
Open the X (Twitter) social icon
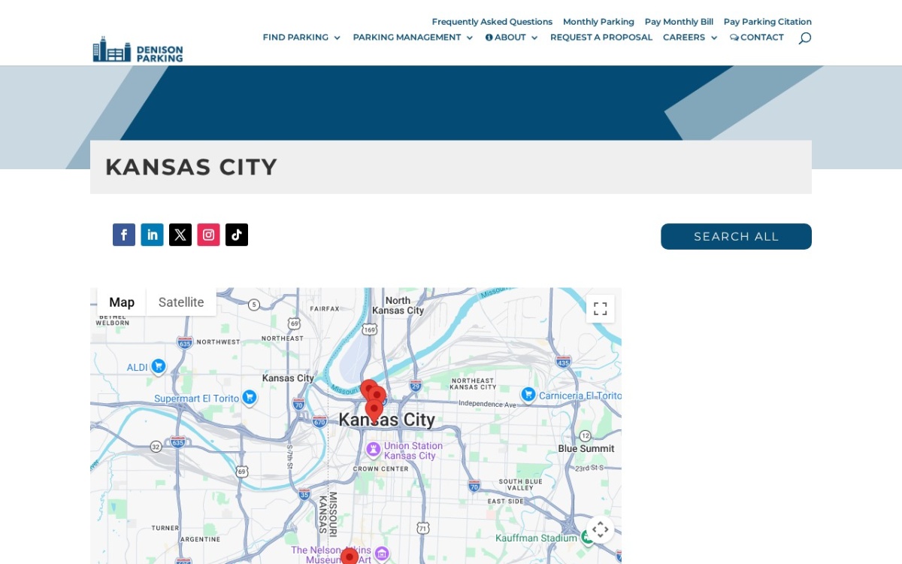[x=180, y=235]
